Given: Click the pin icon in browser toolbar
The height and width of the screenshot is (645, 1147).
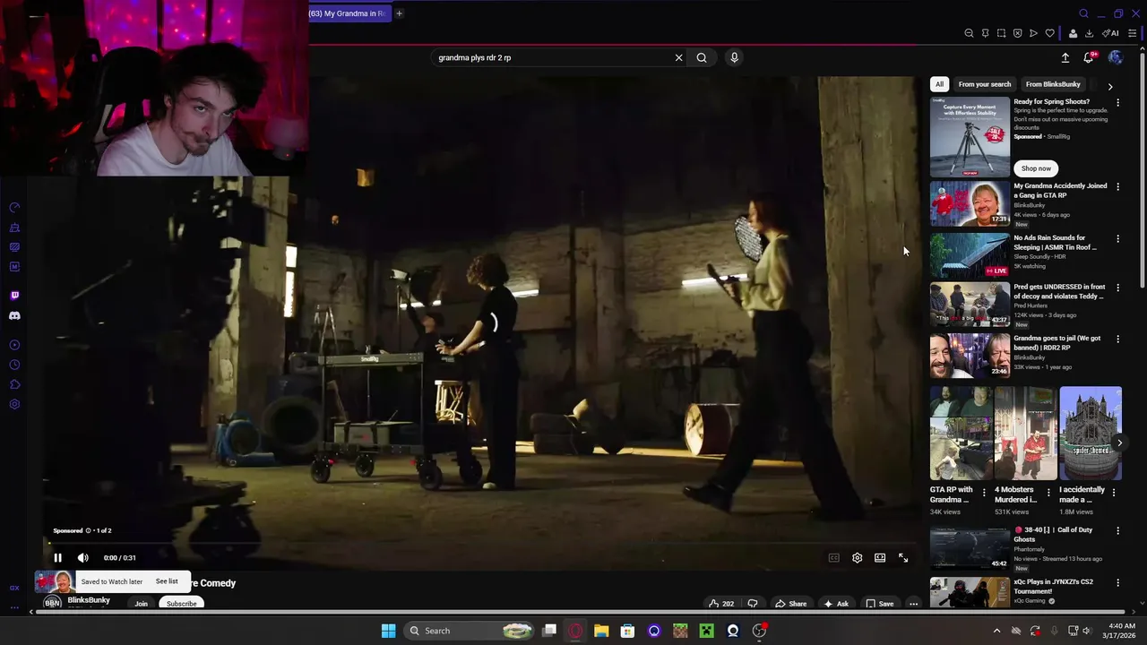Looking at the screenshot, I should pyautogui.click(x=985, y=33).
